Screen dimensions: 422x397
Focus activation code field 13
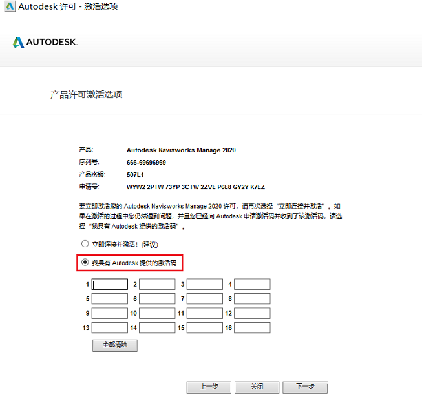pos(109,328)
